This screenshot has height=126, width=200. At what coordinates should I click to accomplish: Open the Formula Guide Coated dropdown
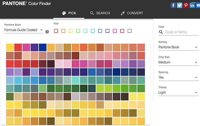point(24,30)
